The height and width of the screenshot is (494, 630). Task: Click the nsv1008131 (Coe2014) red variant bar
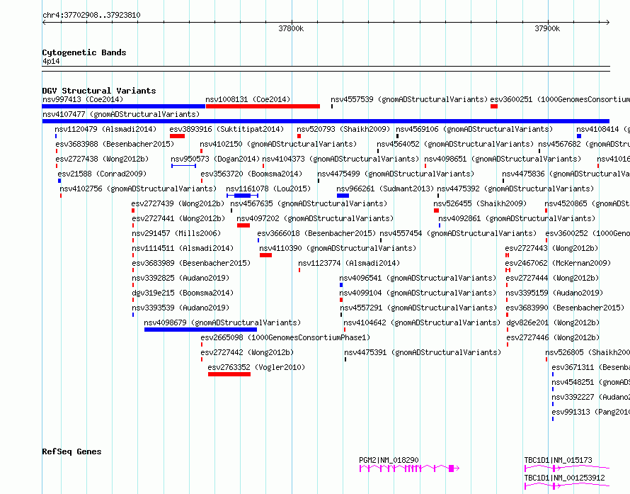pyautogui.click(x=263, y=106)
